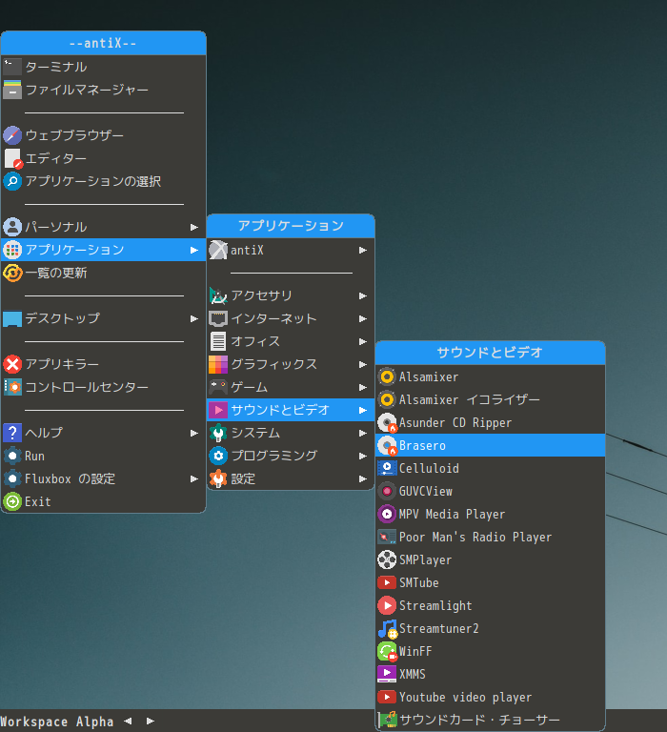667x732 pixels.
Task: Click the パーソナル user avatar icon
Action: click(x=12, y=227)
